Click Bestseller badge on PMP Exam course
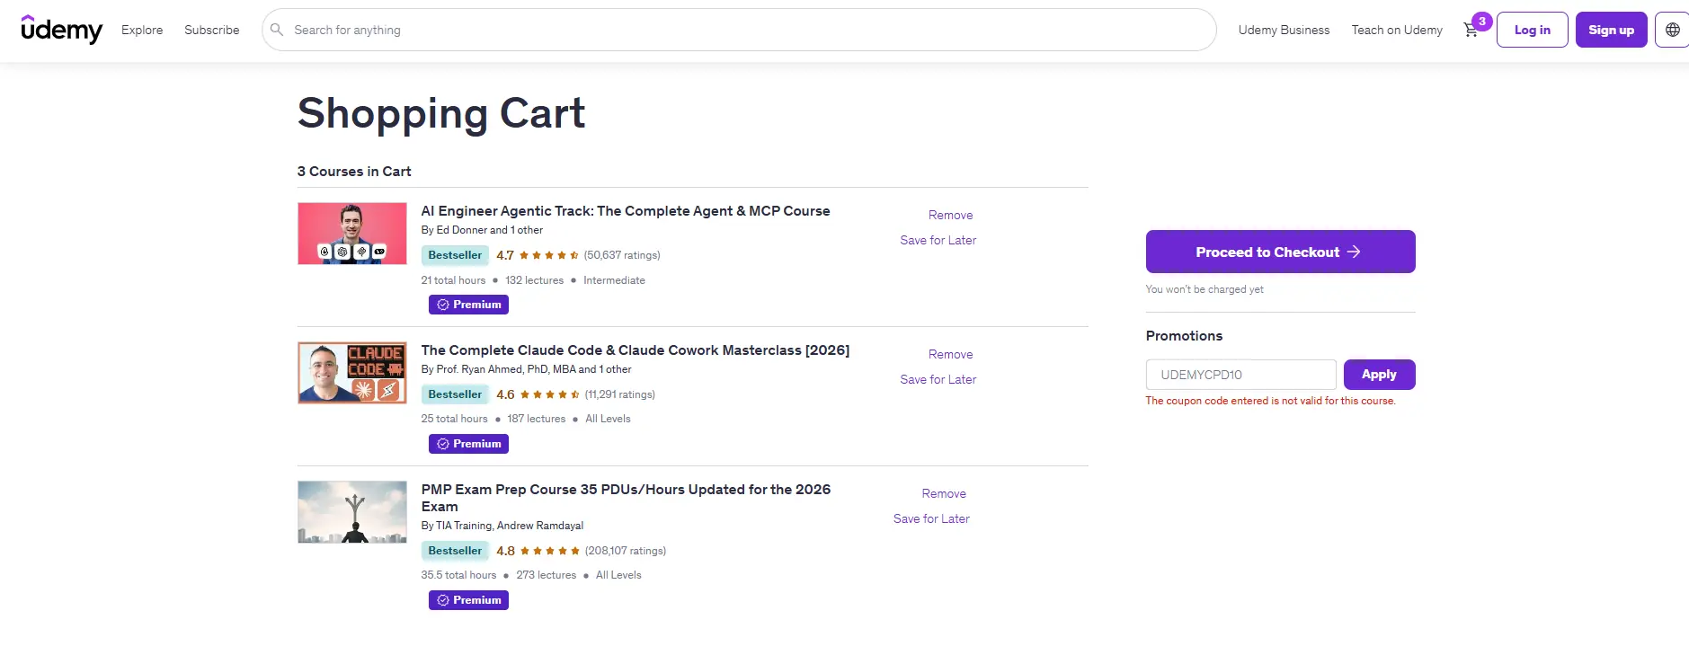 click(455, 551)
